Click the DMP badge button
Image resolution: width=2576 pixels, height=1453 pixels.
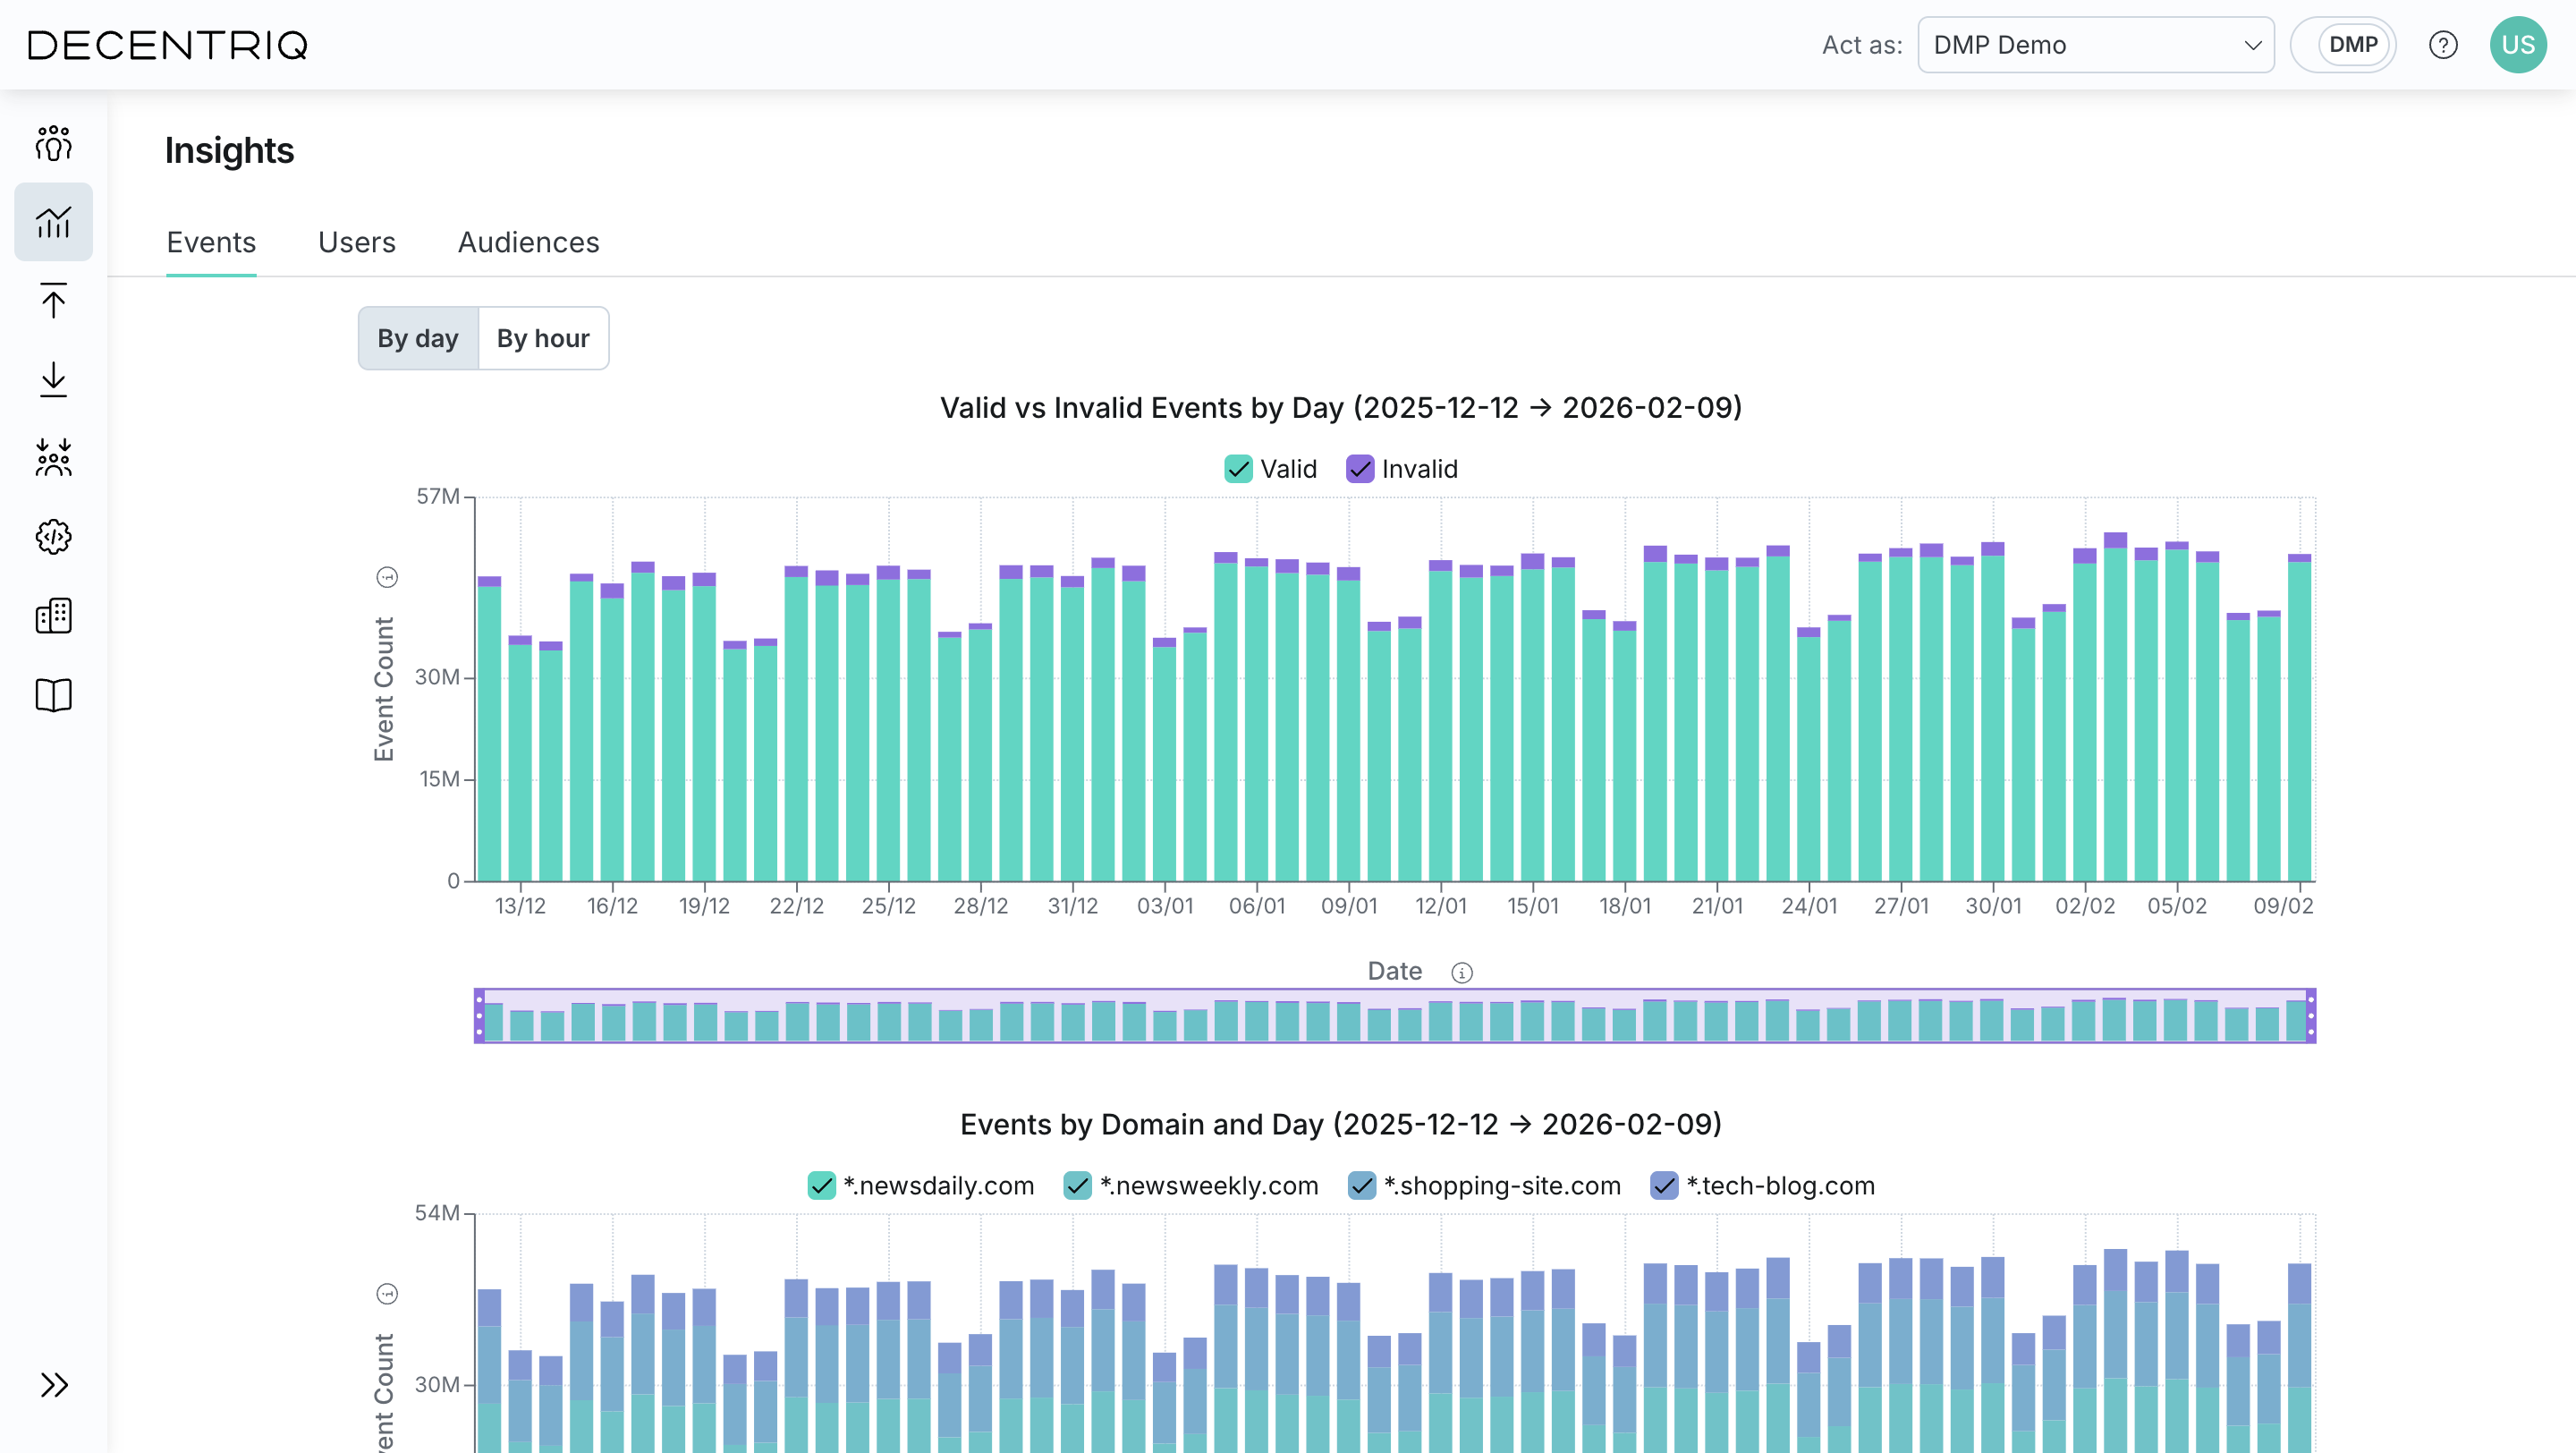2354,45
